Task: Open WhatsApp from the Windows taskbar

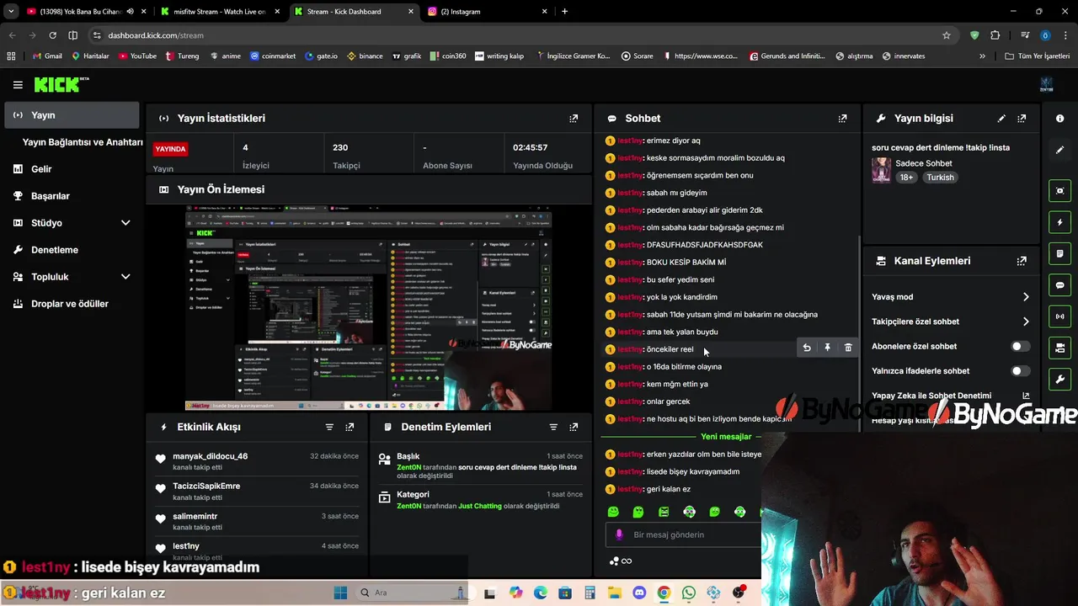Action: click(689, 593)
